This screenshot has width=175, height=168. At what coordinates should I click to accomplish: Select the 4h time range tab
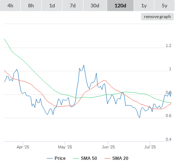point(10,6)
